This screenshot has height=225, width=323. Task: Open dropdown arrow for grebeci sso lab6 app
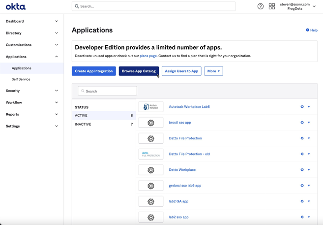(x=309, y=186)
